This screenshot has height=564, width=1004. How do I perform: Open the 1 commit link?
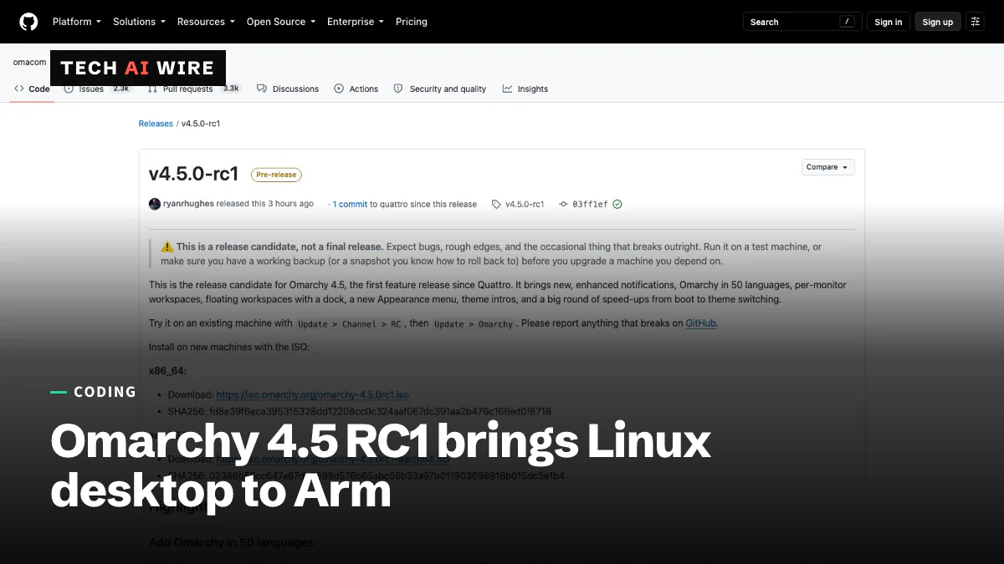(x=350, y=204)
